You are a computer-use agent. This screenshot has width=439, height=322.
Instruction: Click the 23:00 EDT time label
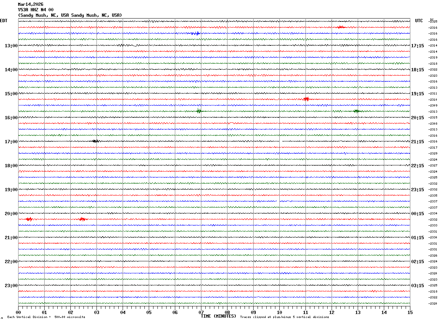11,286
